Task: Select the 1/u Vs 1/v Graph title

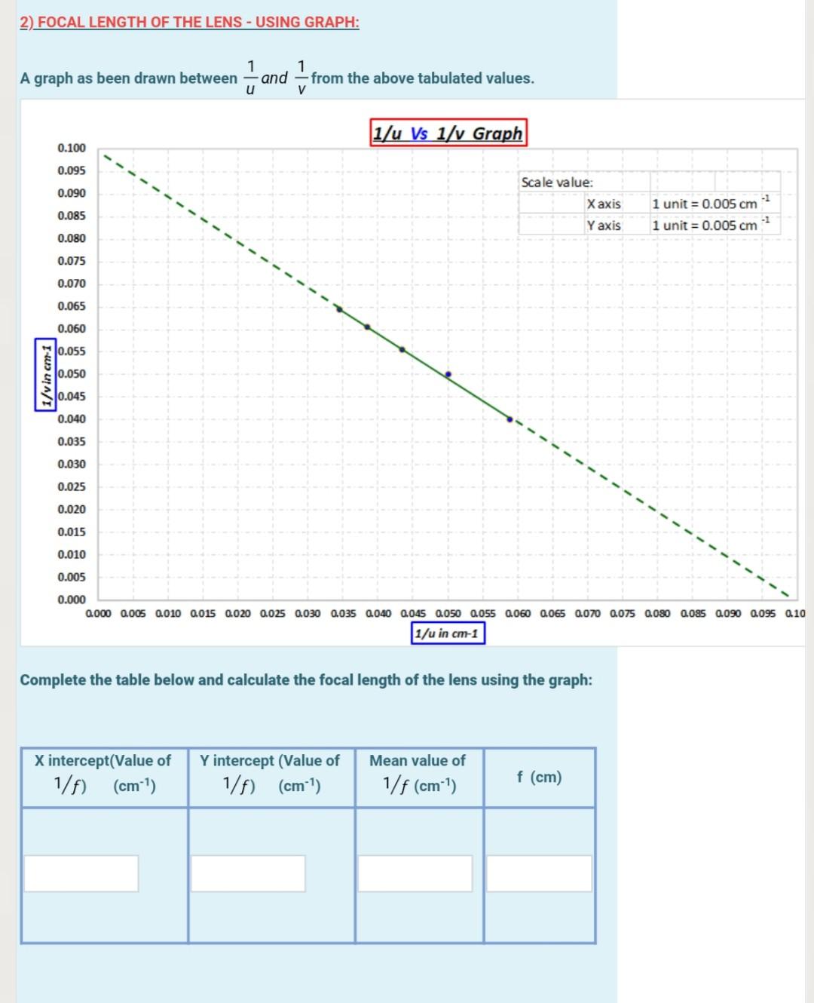Action: 448,133
